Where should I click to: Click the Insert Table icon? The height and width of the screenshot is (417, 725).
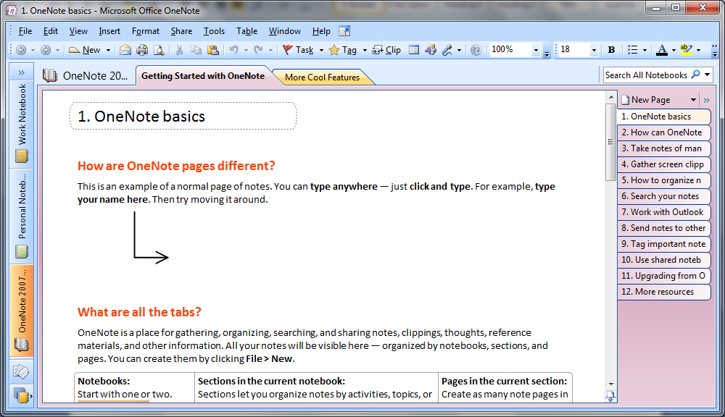[x=414, y=50]
